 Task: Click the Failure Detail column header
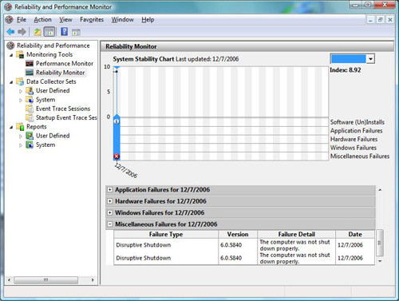297,234
